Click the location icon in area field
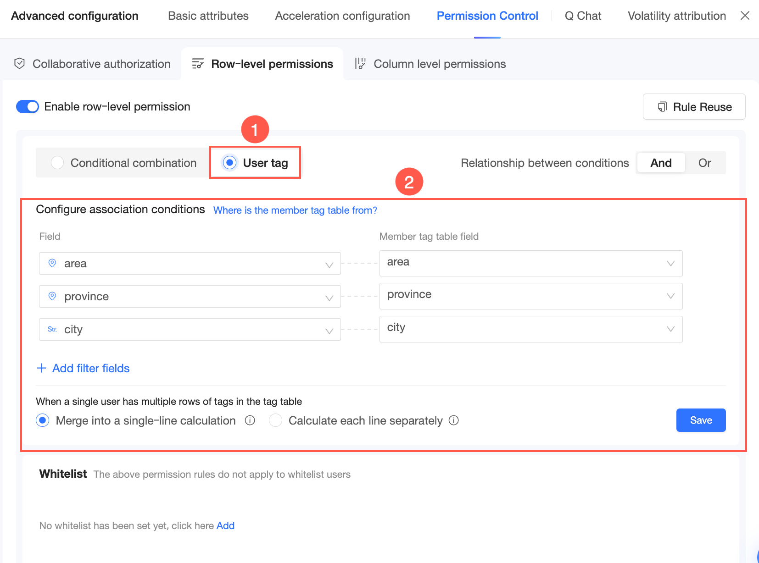This screenshot has width=759, height=563. (52, 263)
